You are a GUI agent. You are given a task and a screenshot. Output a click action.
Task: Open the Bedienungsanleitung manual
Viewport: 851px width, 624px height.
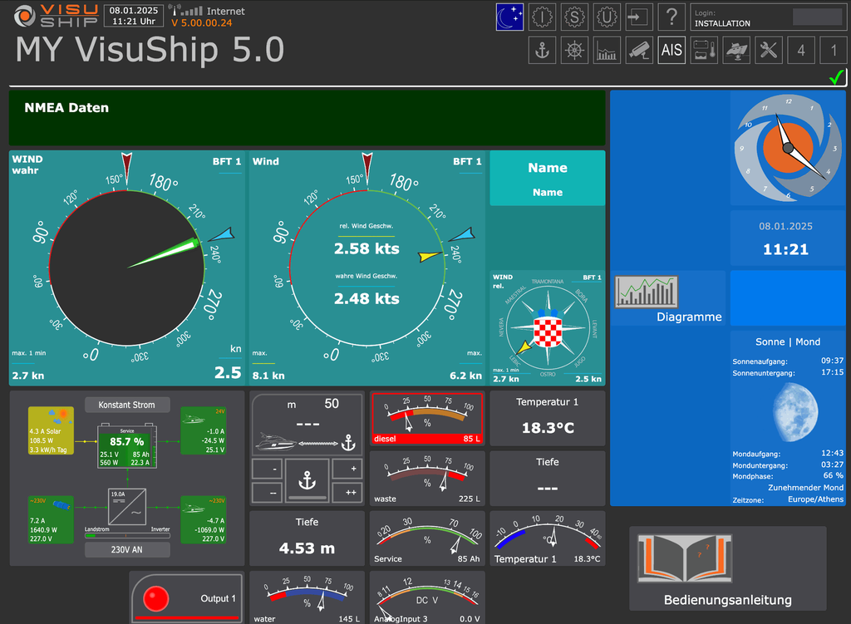pos(728,568)
